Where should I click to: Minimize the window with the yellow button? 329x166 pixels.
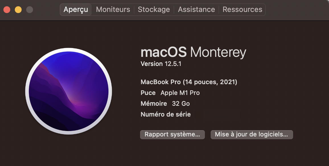(18, 10)
